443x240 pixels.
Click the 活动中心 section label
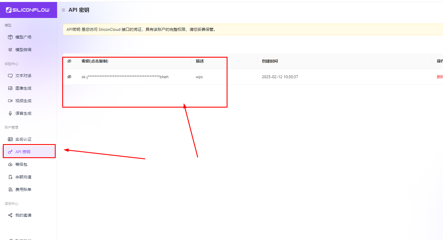[11, 203]
